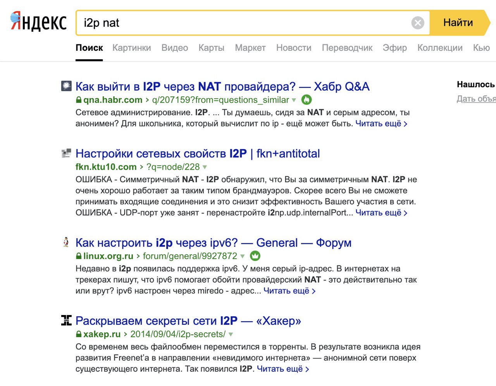The image size is (496, 386).
Task: Open the partially visible Кью tab
Action: [x=482, y=48]
